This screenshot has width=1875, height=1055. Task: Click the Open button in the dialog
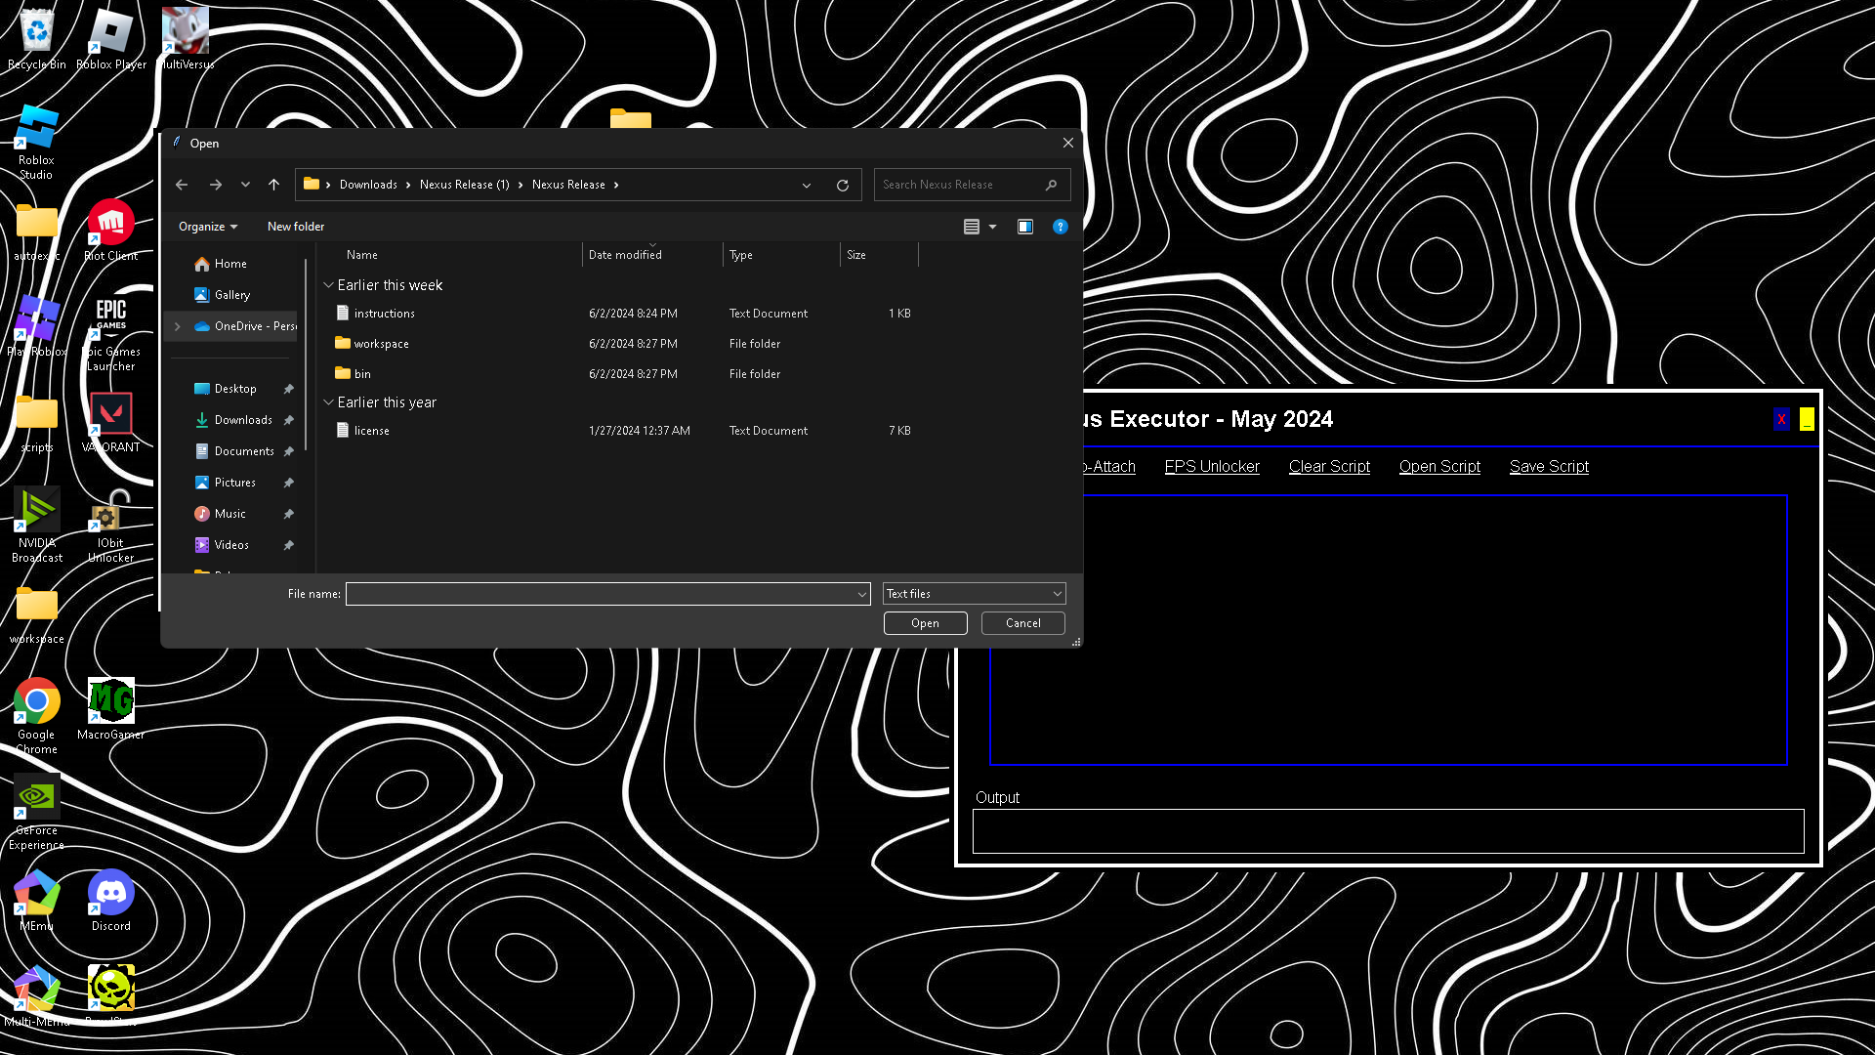pyautogui.click(x=925, y=623)
